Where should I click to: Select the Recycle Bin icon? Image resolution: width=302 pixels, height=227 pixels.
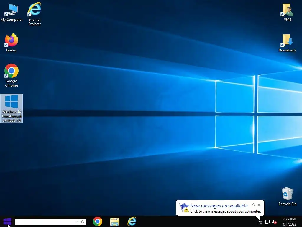(x=287, y=196)
